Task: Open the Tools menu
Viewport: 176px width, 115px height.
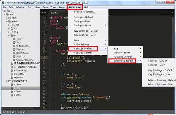Action: point(53,7)
